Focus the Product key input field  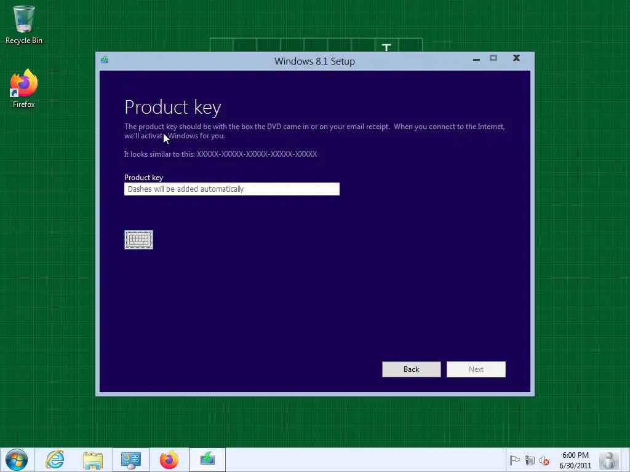click(x=232, y=189)
